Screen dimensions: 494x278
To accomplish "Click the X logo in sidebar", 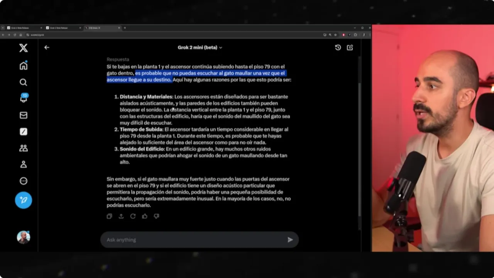I will [24, 48].
